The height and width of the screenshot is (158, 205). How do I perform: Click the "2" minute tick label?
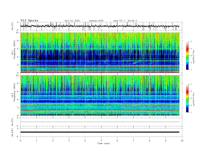[x=53, y=141]
